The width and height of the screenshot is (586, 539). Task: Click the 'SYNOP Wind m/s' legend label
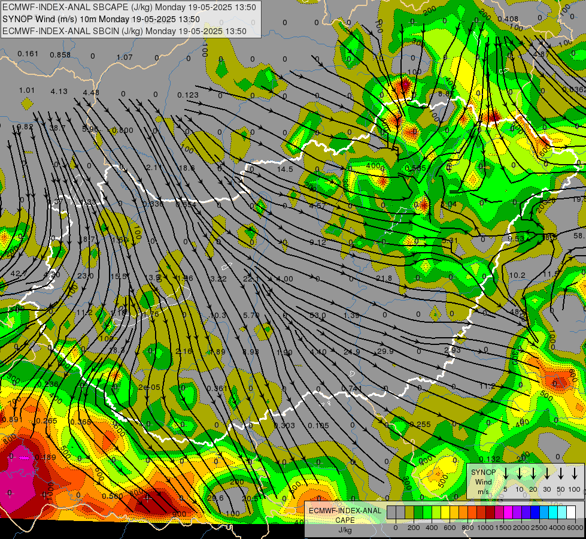(x=483, y=482)
